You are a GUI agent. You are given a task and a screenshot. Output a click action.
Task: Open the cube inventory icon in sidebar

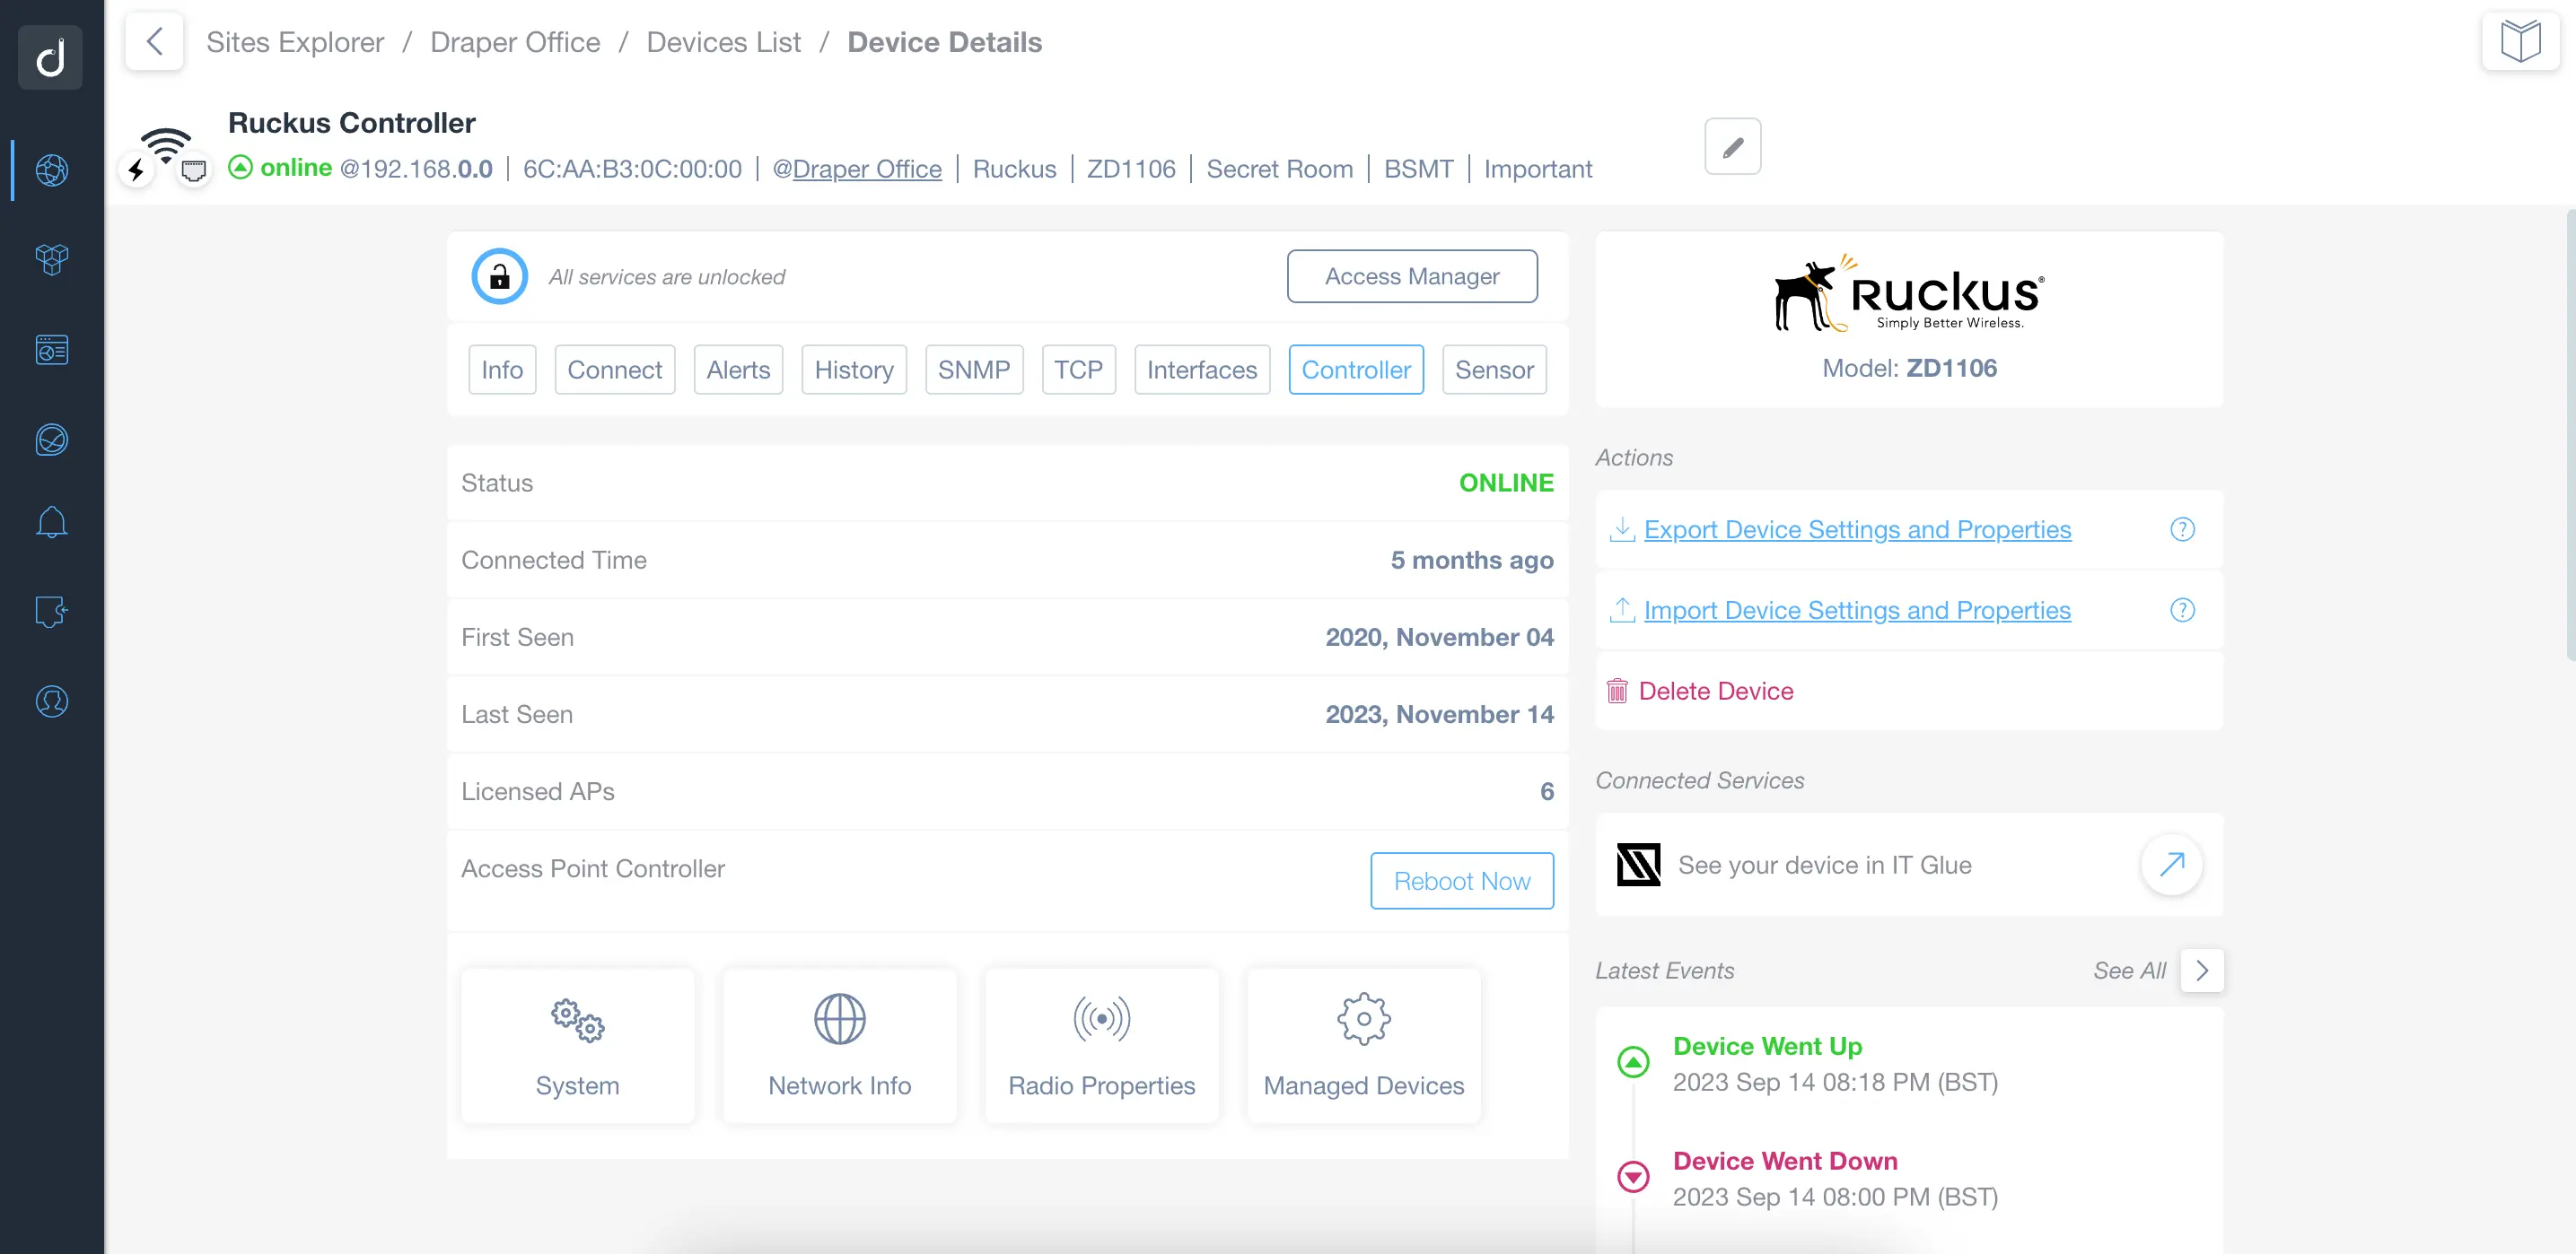tap(52, 260)
